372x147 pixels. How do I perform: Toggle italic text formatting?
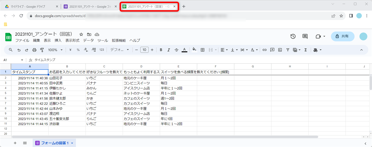tap(169, 50)
